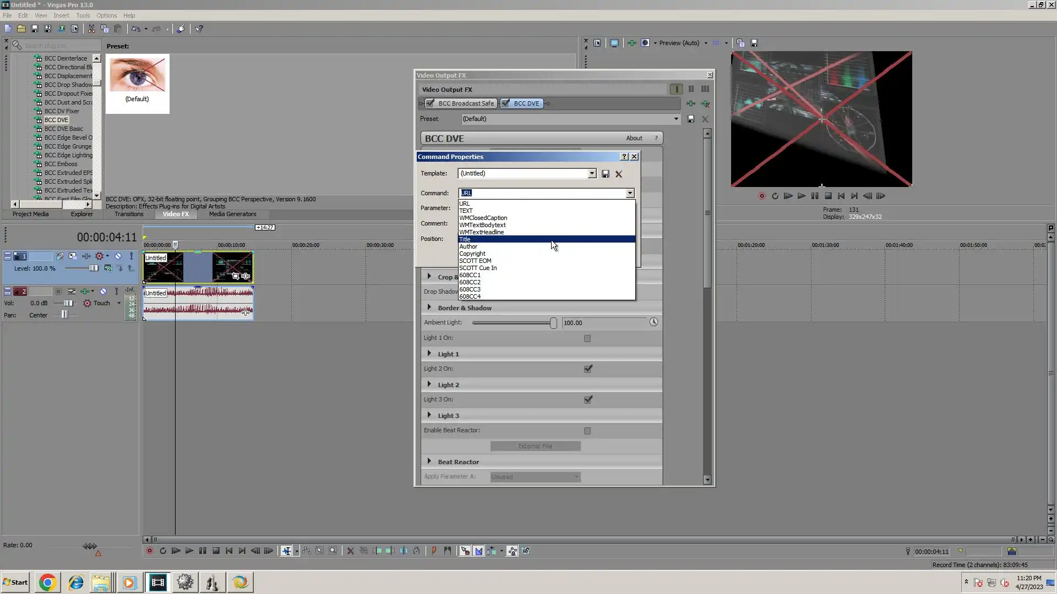
Task: Click the Save Project toolbar icon
Action: [34, 29]
